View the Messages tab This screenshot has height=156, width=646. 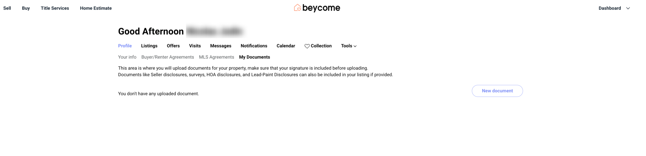pyautogui.click(x=221, y=46)
